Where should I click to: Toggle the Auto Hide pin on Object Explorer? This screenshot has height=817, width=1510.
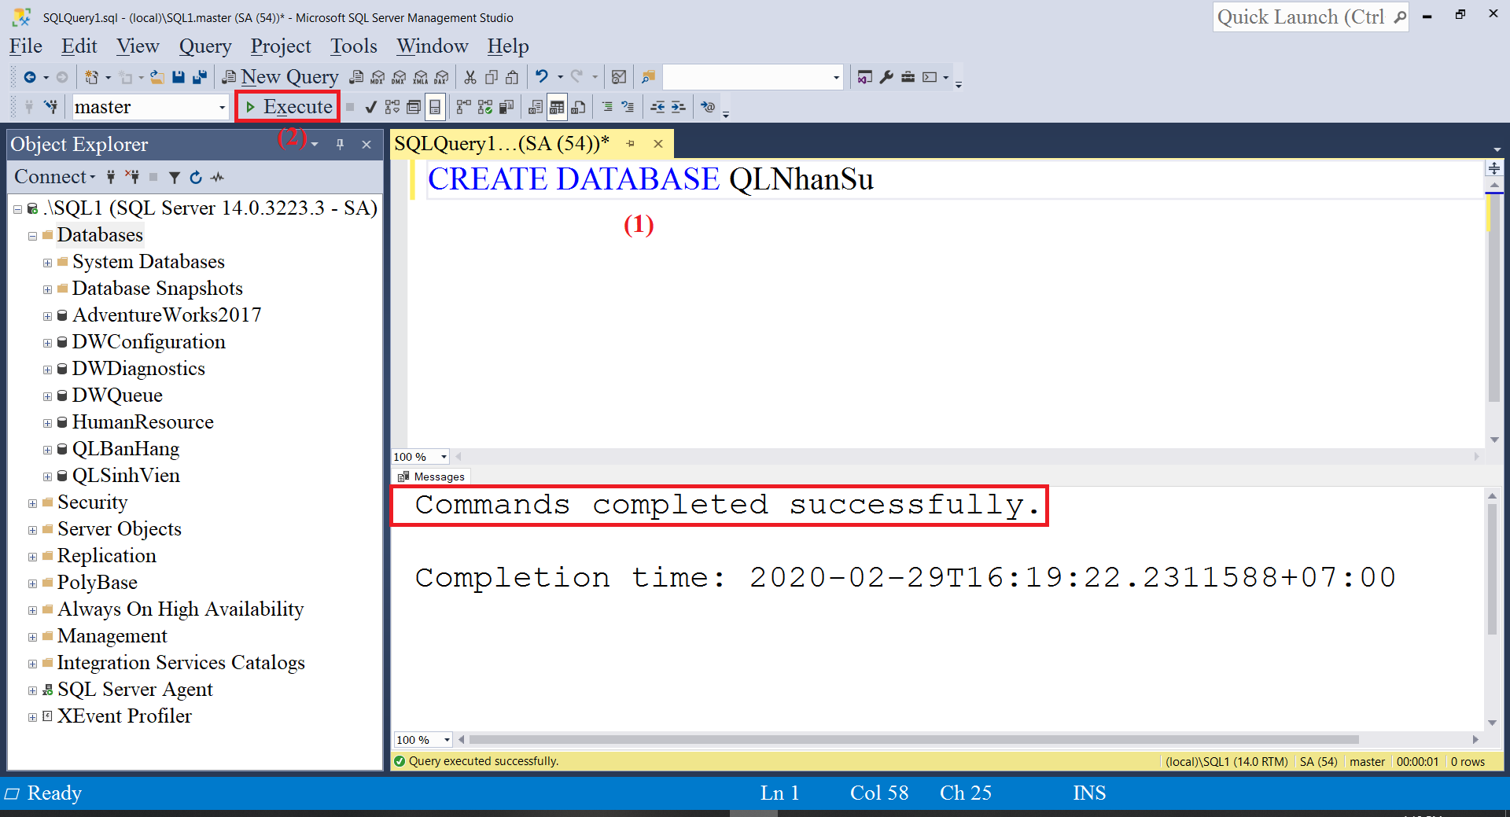(x=340, y=144)
